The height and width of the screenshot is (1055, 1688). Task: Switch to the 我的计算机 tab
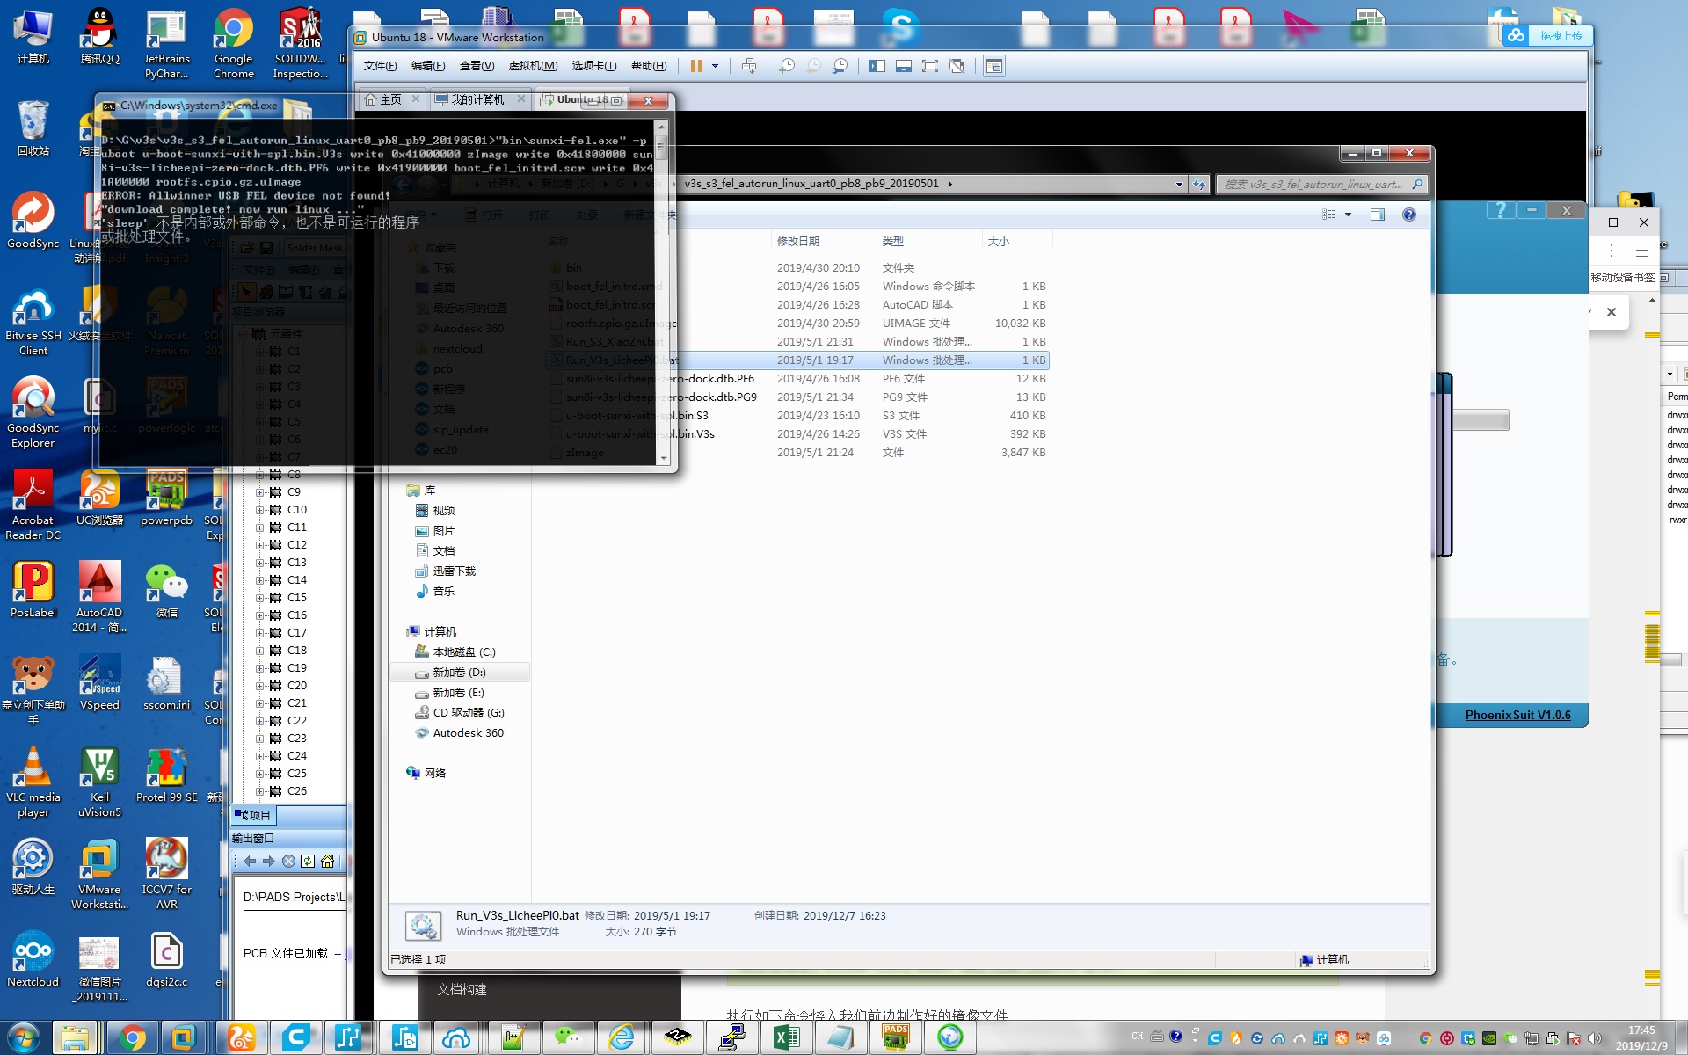477,100
